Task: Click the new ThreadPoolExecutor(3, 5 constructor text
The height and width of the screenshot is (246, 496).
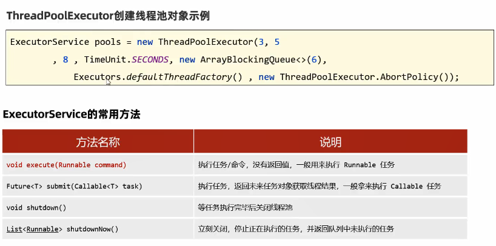Action: point(209,42)
